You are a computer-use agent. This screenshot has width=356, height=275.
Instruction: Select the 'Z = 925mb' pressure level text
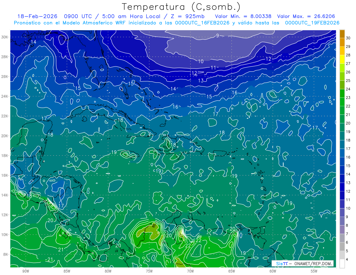(x=188, y=16)
